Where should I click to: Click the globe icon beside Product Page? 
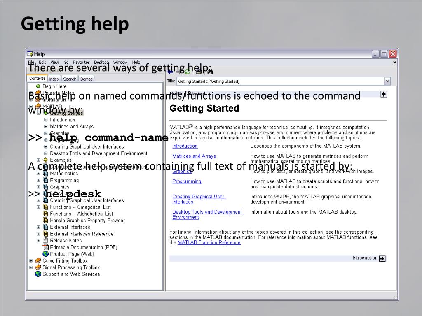[45, 254]
